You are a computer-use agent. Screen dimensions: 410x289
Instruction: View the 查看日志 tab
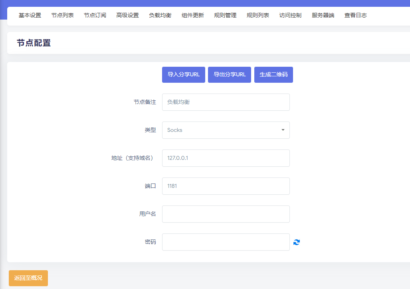(356, 16)
